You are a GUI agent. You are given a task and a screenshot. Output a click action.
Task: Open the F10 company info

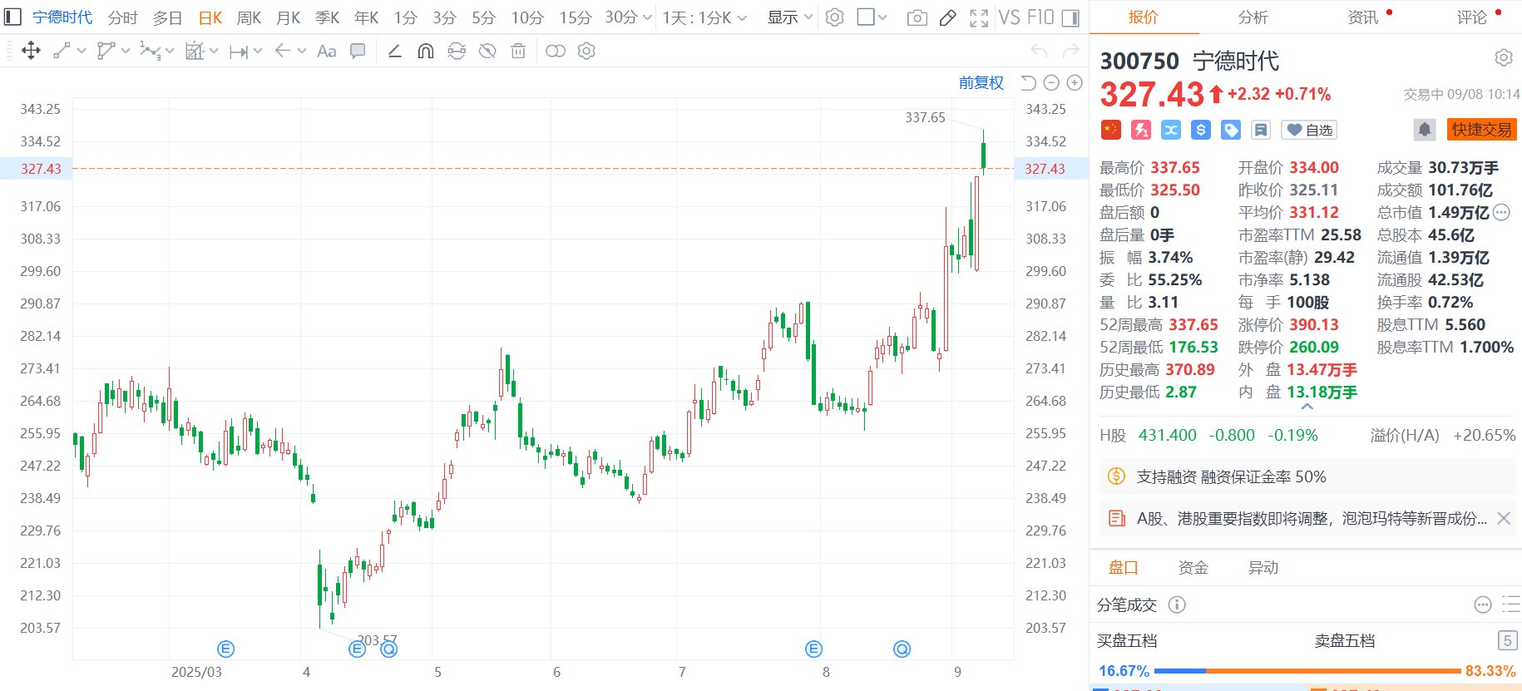click(1040, 17)
